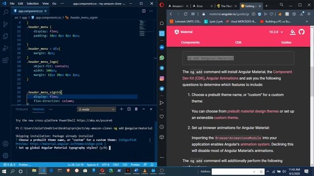Open panel overflow ellipsis next to TERMINAL
The image size is (314, 176).
[51, 109]
